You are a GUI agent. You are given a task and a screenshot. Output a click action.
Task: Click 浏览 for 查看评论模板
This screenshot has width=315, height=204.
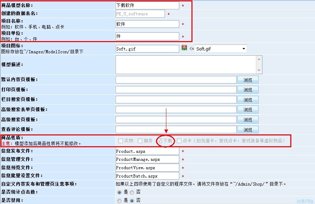(248, 130)
